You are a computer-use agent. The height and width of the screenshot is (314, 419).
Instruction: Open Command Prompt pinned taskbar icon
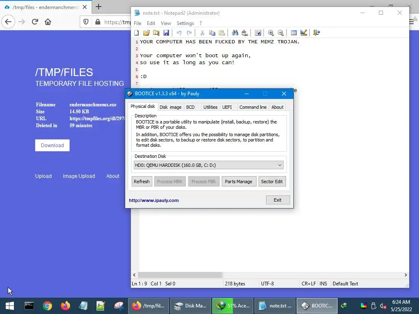(29, 306)
